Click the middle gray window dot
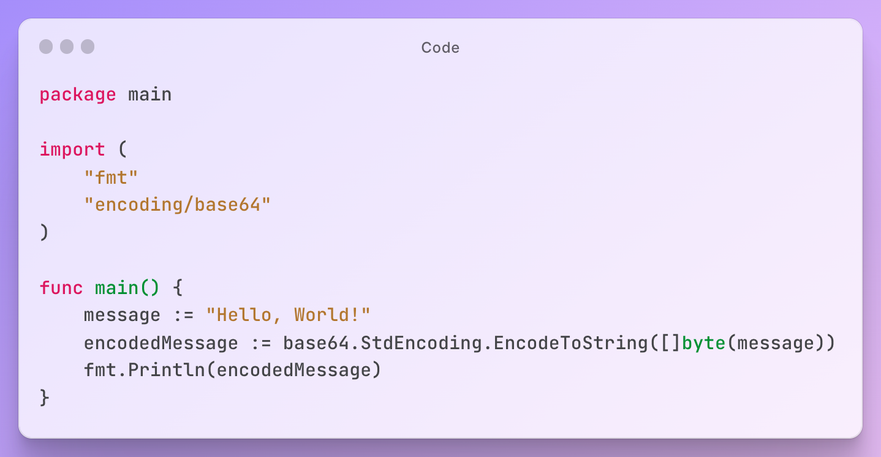This screenshot has width=881, height=457. [67, 47]
